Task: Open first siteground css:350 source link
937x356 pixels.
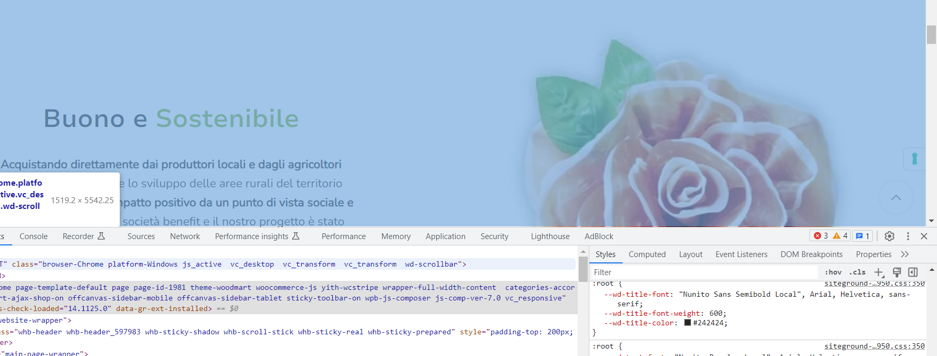Action: click(874, 284)
